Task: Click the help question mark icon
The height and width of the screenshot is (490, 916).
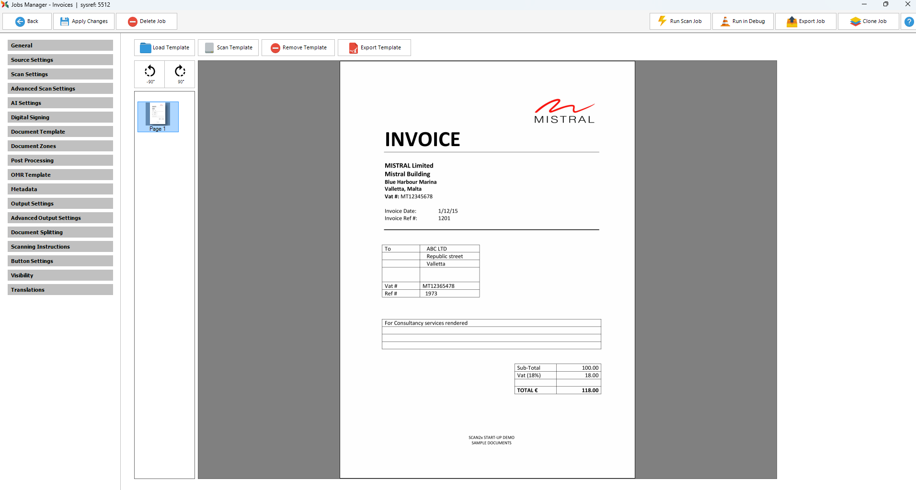Action: [908, 22]
